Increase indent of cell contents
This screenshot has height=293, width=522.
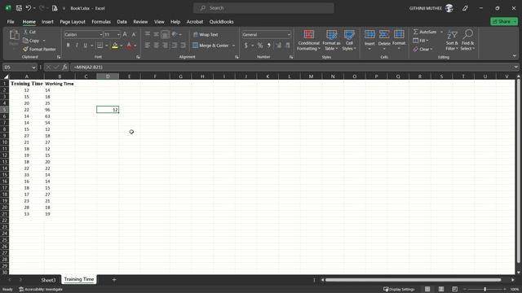point(183,46)
